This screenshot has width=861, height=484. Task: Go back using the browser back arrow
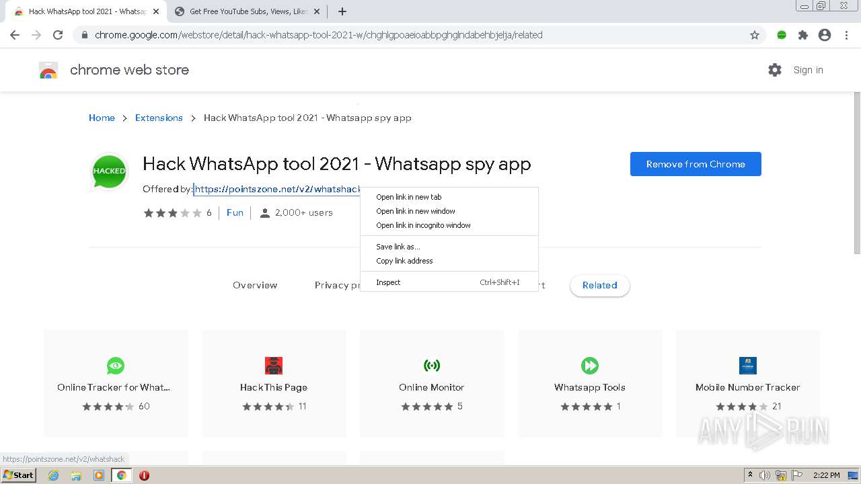pyautogui.click(x=15, y=35)
